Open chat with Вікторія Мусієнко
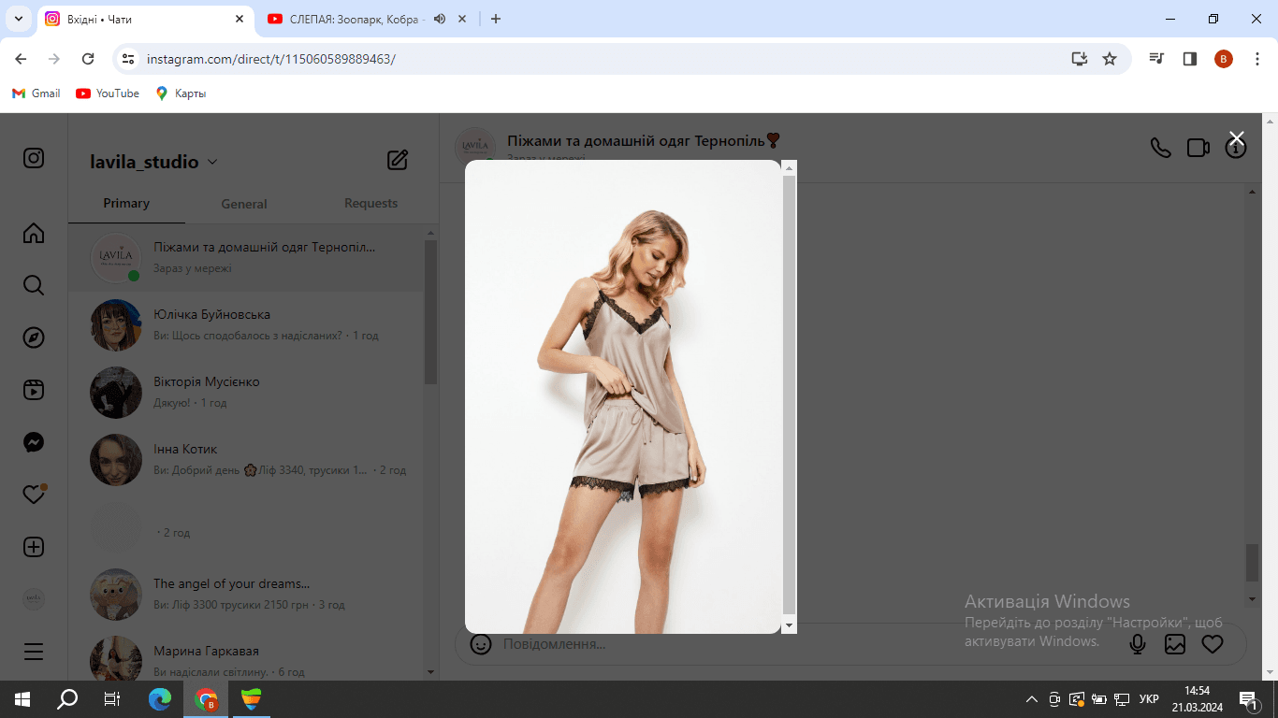The image size is (1278, 718). pos(246,393)
